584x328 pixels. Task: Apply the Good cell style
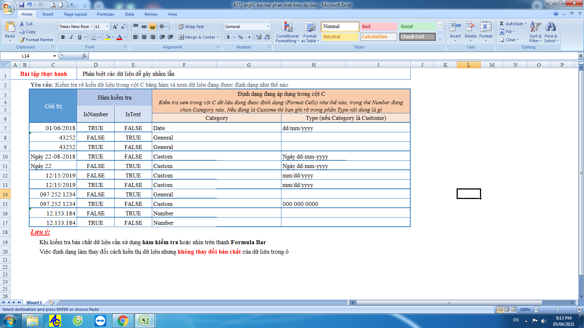pyautogui.click(x=418, y=27)
